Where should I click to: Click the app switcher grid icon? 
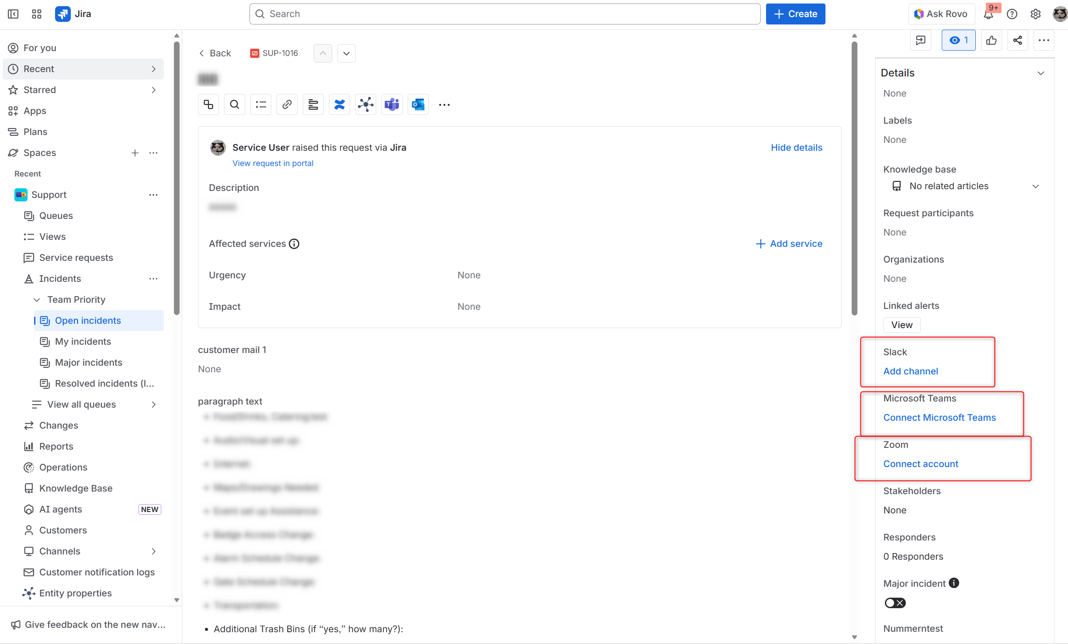click(x=37, y=14)
